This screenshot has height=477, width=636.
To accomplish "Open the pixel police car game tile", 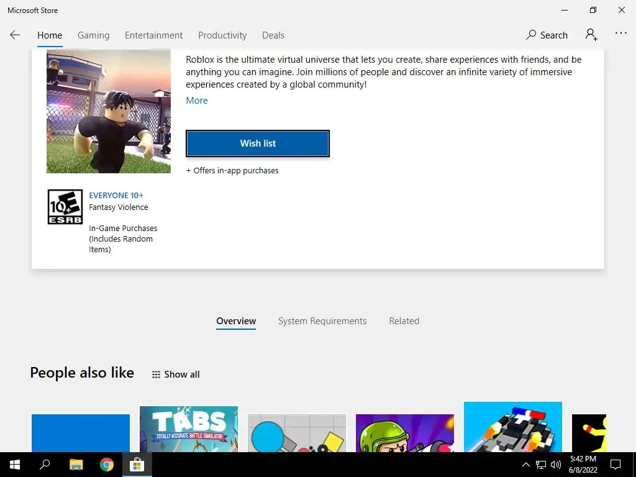I will pyautogui.click(x=513, y=427).
